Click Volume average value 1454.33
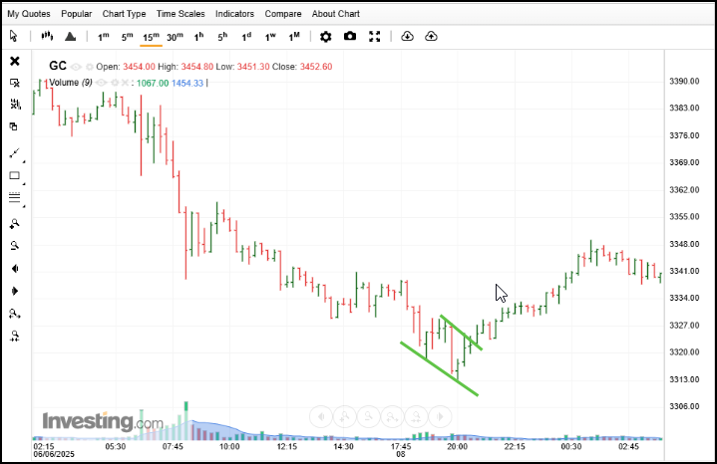The image size is (717, 464). 187,83
